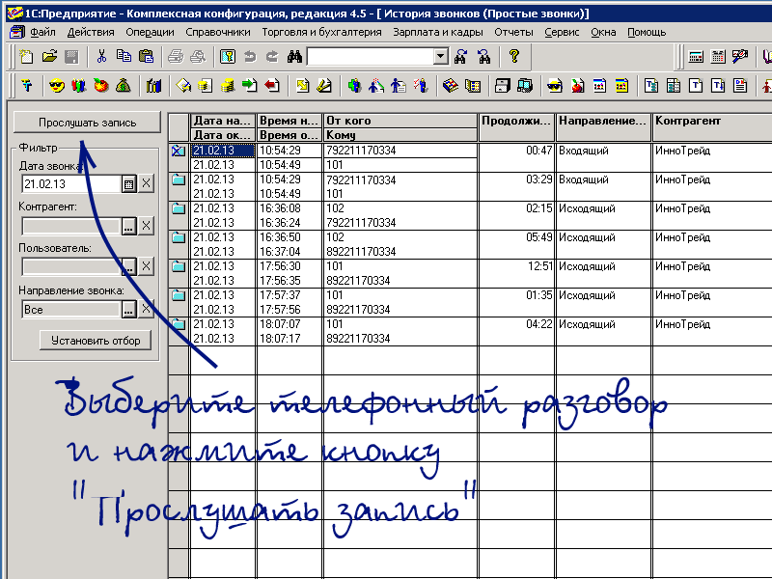Open the Сервис menu
772x579 pixels.
click(562, 32)
